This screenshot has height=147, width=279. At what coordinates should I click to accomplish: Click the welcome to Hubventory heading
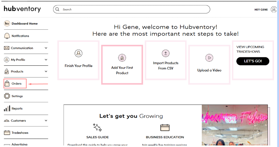tap(166, 30)
